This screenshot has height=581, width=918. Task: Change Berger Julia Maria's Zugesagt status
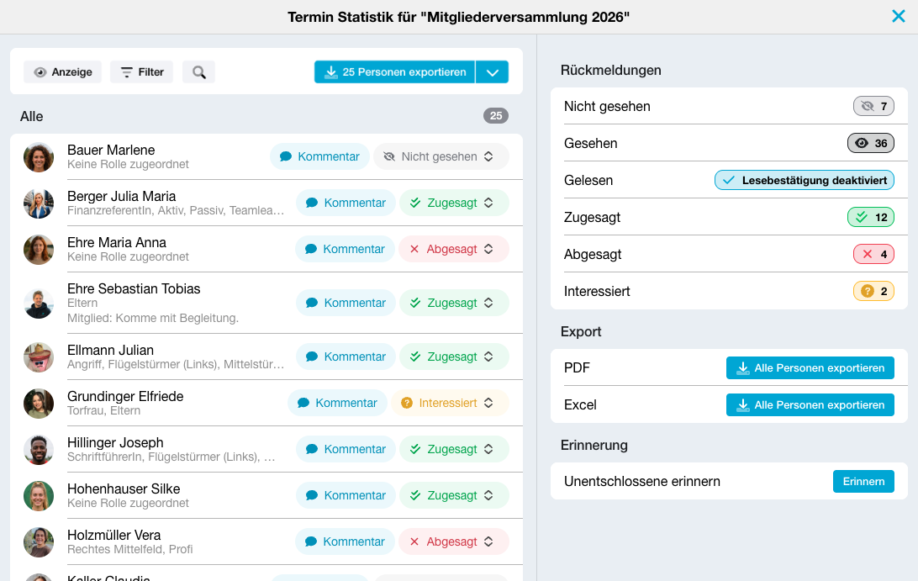[454, 203]
